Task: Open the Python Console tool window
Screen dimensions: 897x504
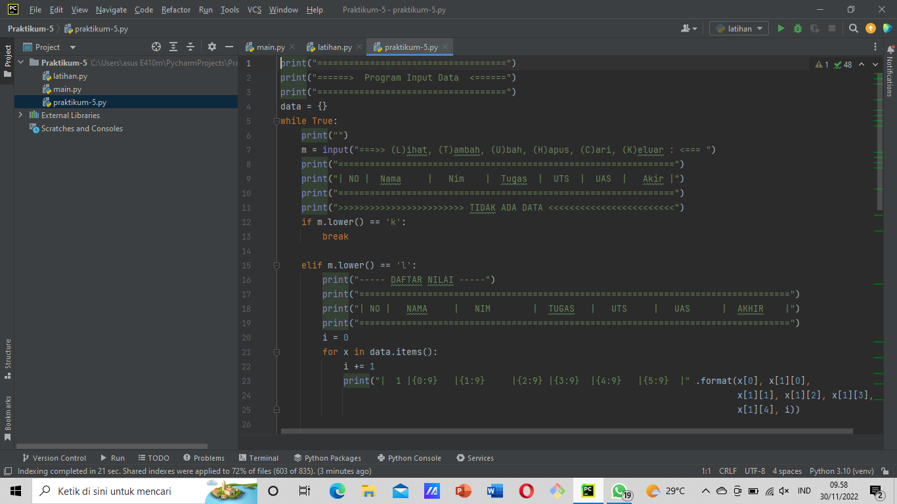Action: pyautogui.click(x=409, y=458)
